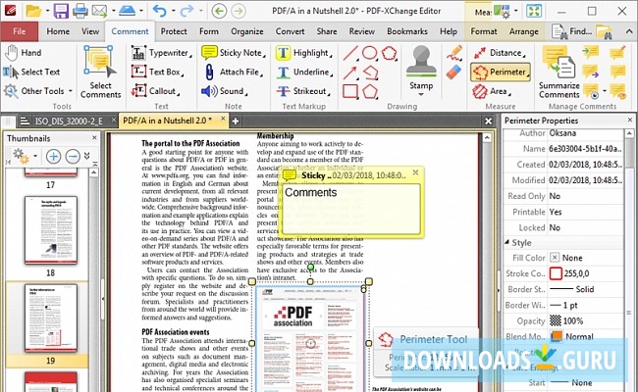The width and height of the screenshot is (638, 392).
Task: Select the Distance measure tool
Action: point(499,53)
